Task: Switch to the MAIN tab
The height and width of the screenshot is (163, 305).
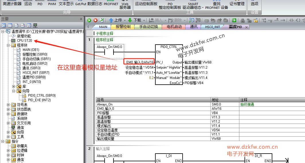Action: tap(103, 27)
